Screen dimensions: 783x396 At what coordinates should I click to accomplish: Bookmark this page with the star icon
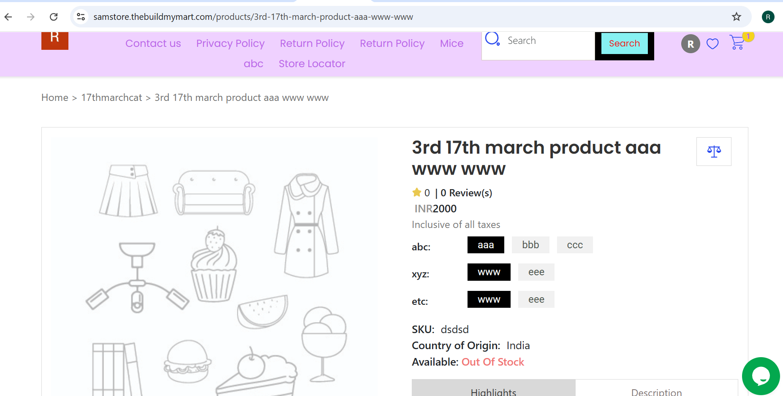(737, 17)
